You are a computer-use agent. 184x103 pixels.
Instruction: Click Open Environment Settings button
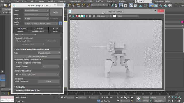(x=37, y=56)
